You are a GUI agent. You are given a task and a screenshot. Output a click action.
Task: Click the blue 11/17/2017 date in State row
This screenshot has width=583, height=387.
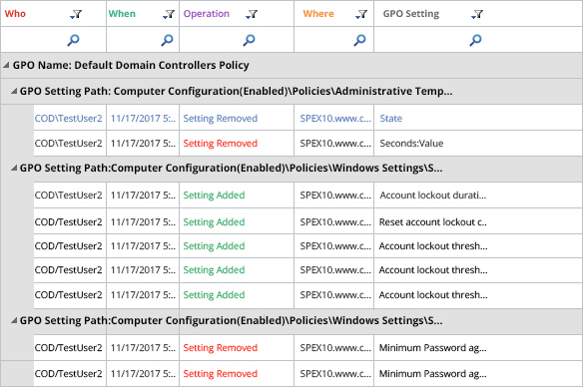(x=143, y=119)
